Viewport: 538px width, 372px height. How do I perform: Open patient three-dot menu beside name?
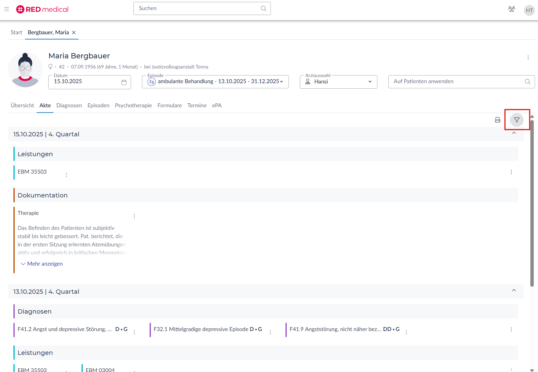528,57
